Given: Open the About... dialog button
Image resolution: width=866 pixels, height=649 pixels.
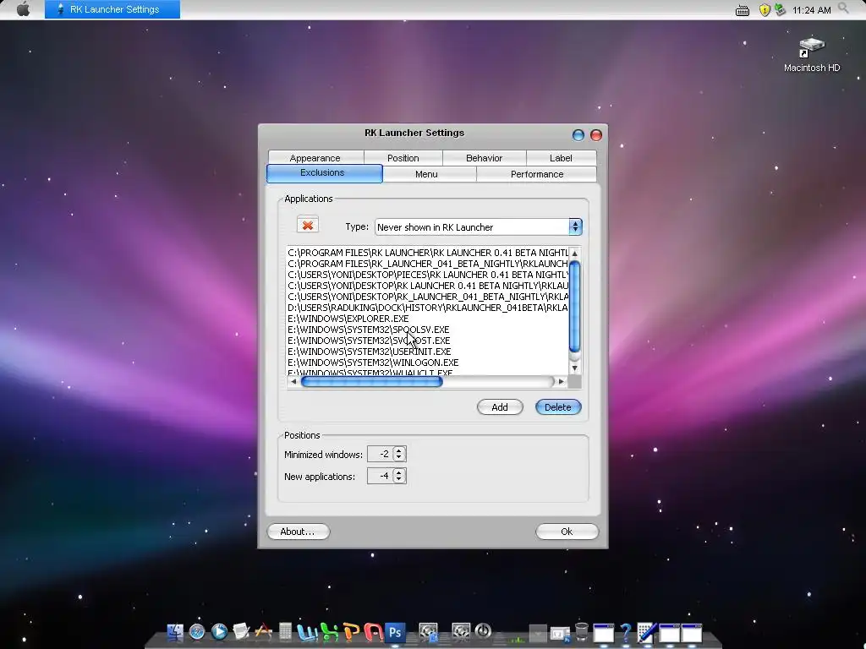Looking at the screenshot, I should 299,532.
